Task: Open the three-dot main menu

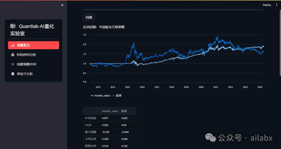Action: click(277, 5)
